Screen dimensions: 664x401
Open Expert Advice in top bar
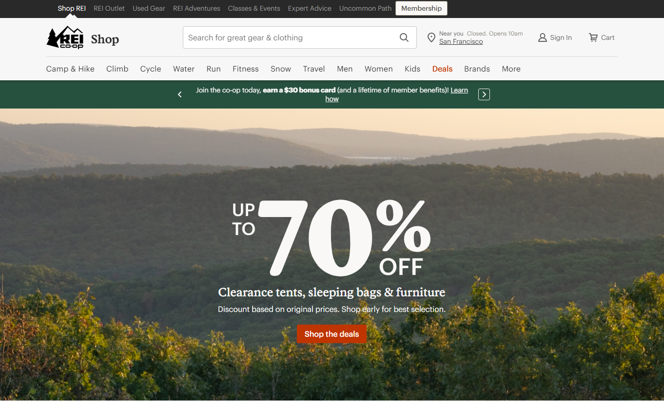click(x=310, y=8)
